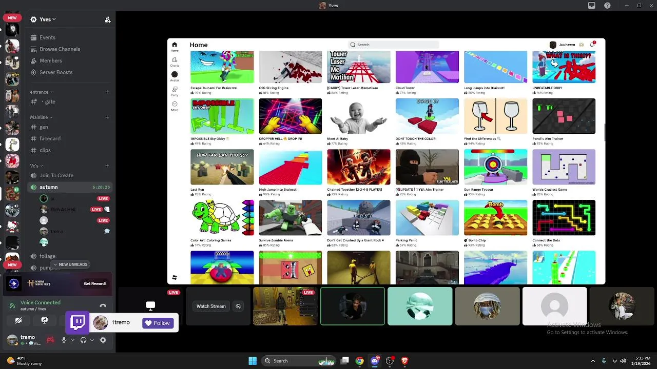Open the DROPPER HELL game thumbnail

[x=291, y=116]
